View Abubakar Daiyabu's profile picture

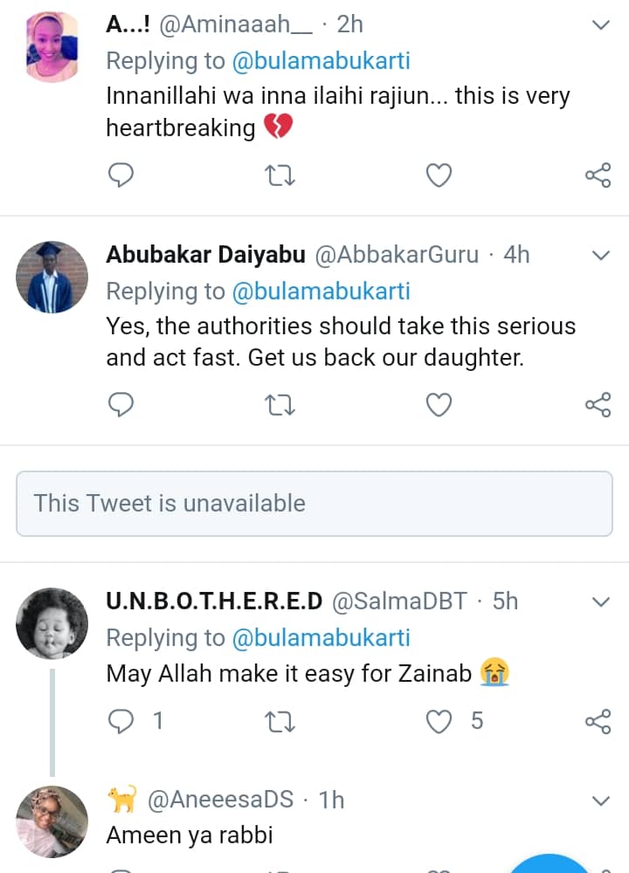[52, 277]
